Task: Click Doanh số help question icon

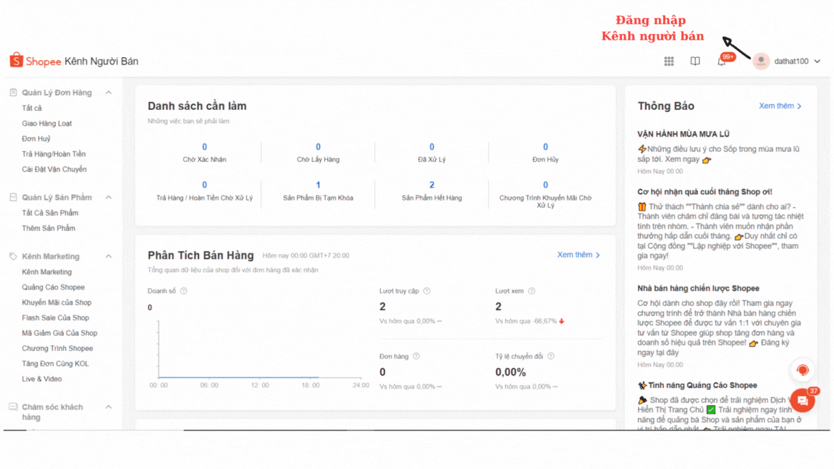Action: coord(183,291)
